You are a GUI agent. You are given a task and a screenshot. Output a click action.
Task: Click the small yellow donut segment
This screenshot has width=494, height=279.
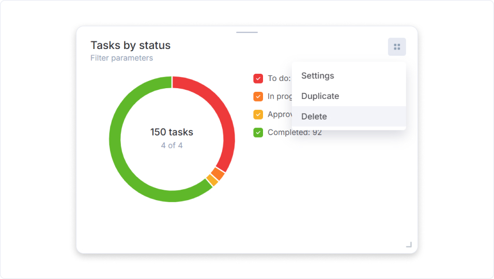[212, 180]
